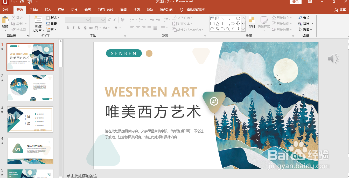Toggle Align Right paragraph alignment
This screenshot has width=349, height=178.
(x=144, y=28)
